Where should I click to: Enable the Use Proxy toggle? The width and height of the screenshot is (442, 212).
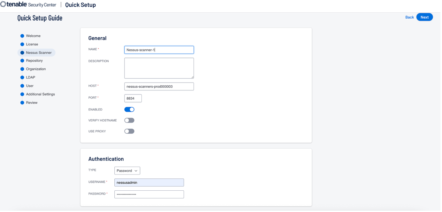[x=129, y=131]
